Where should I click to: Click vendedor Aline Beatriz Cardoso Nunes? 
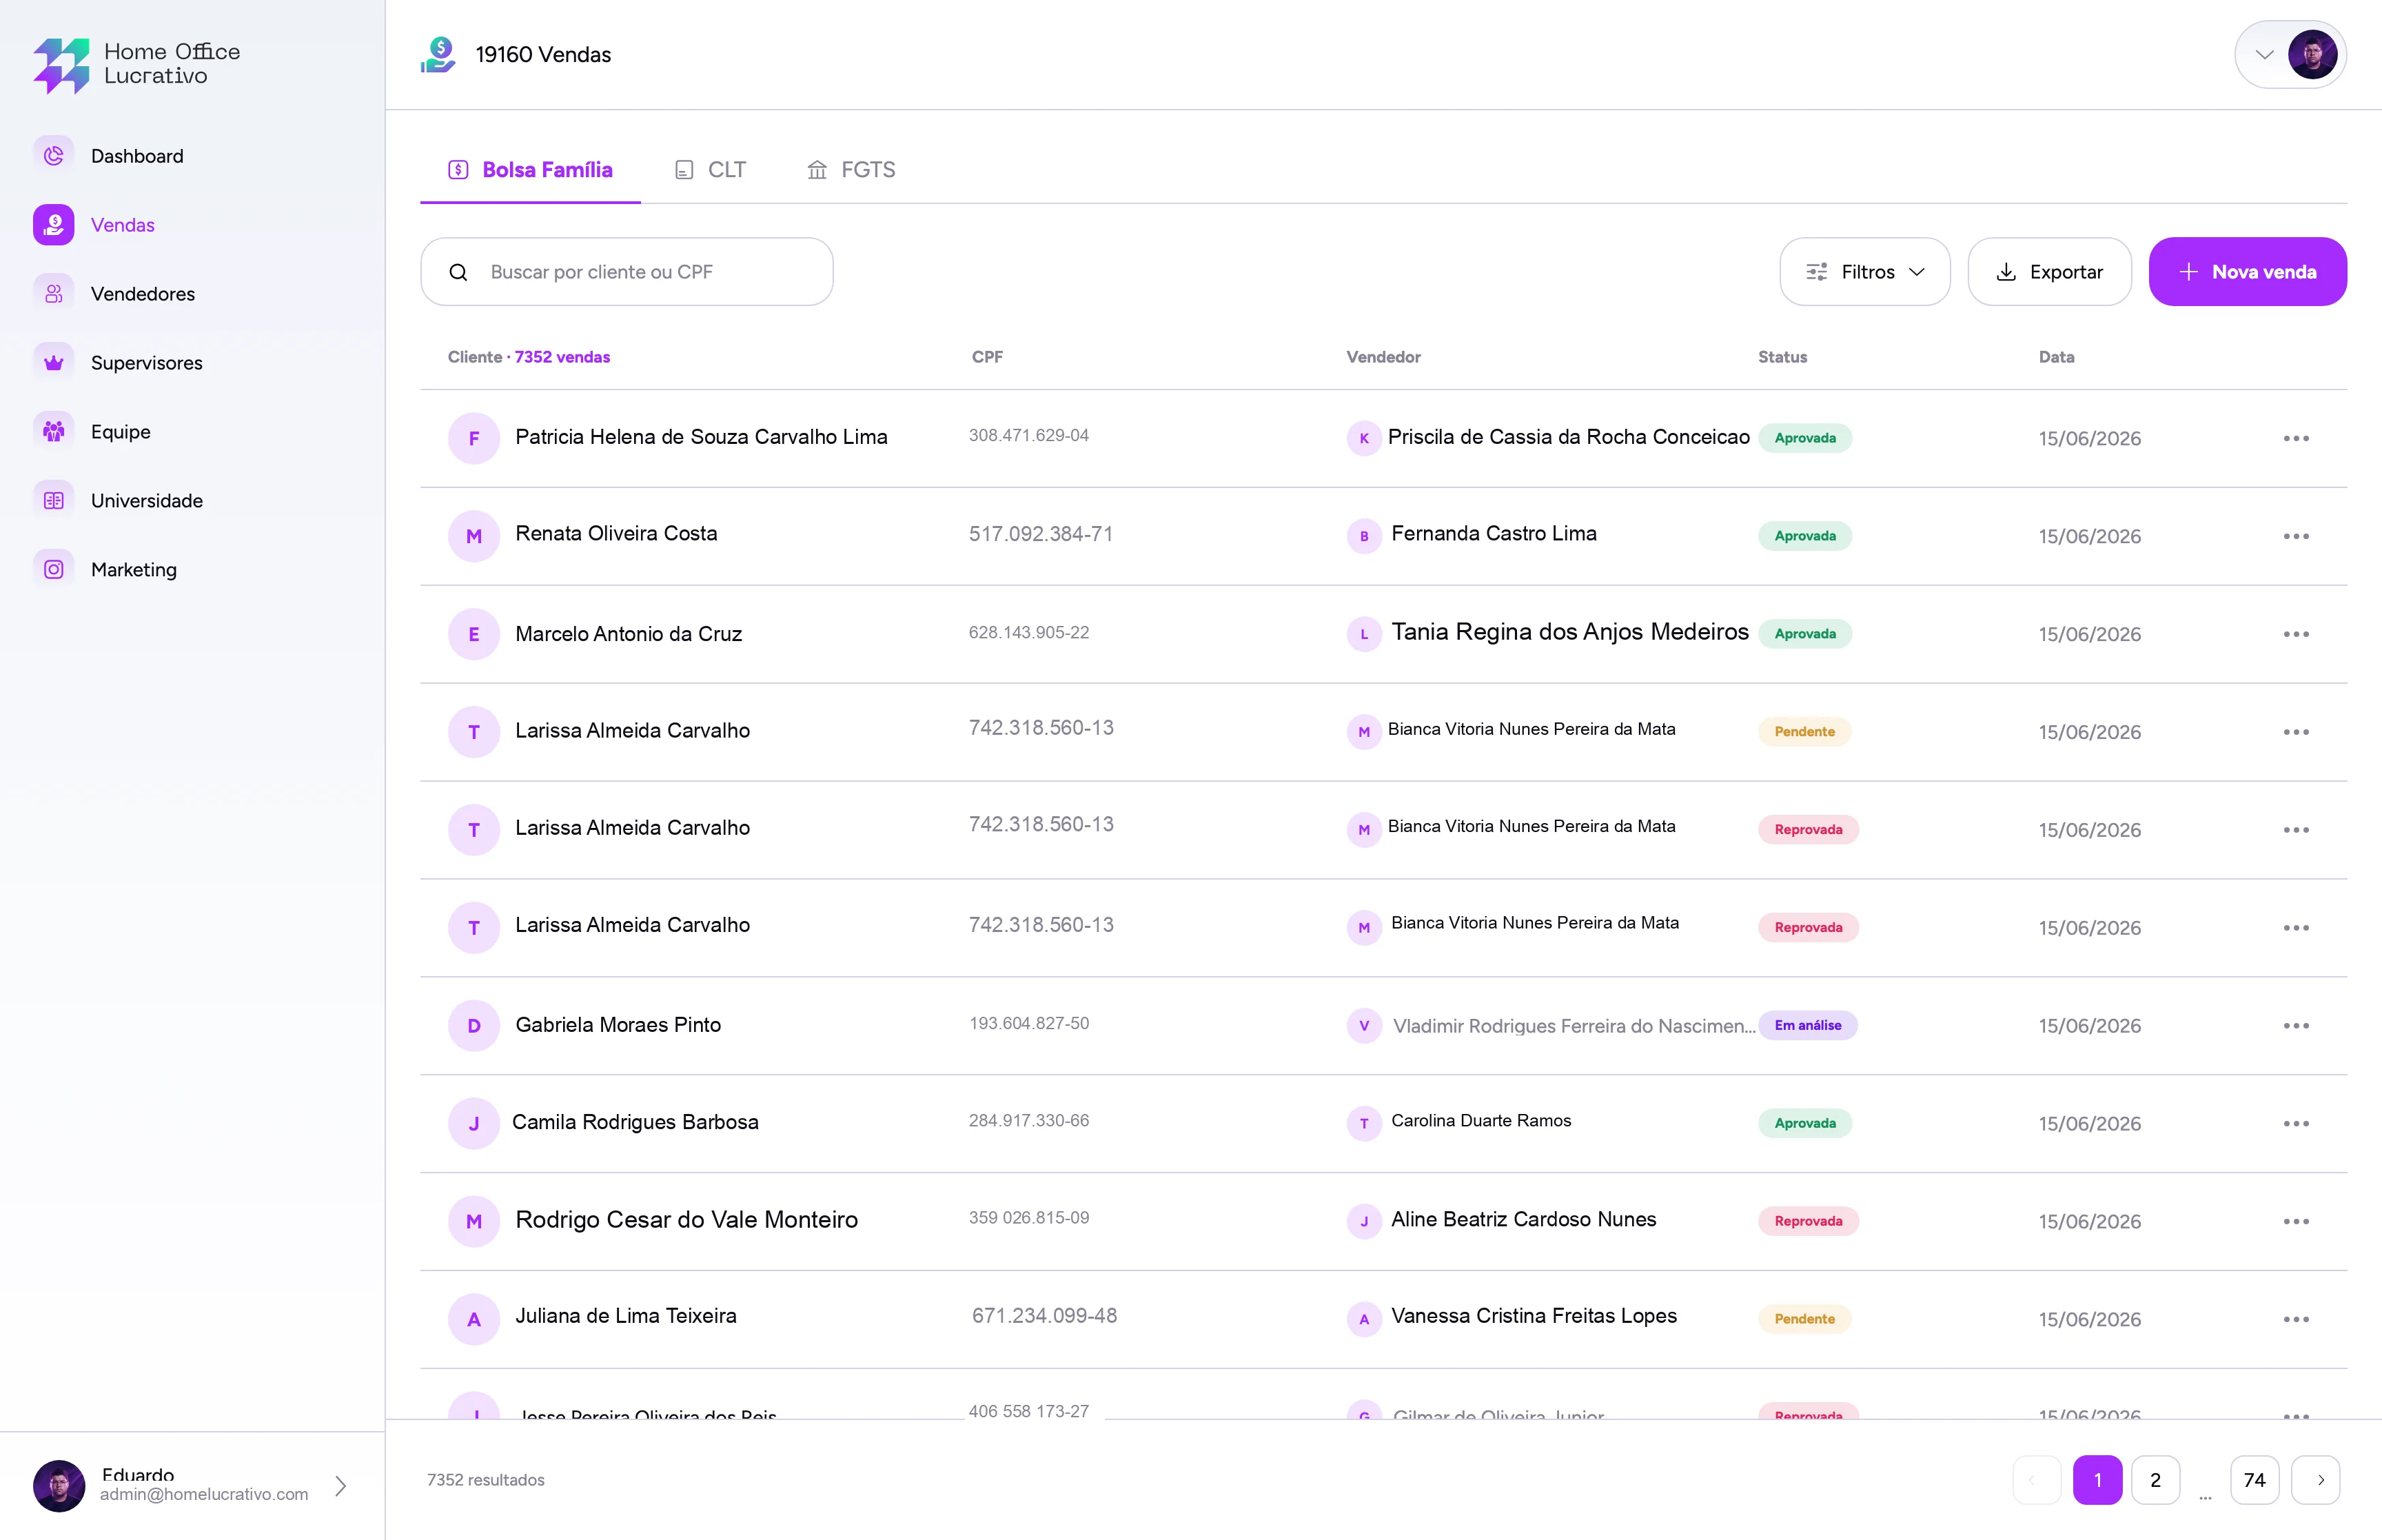(x=1523, y=1220)
